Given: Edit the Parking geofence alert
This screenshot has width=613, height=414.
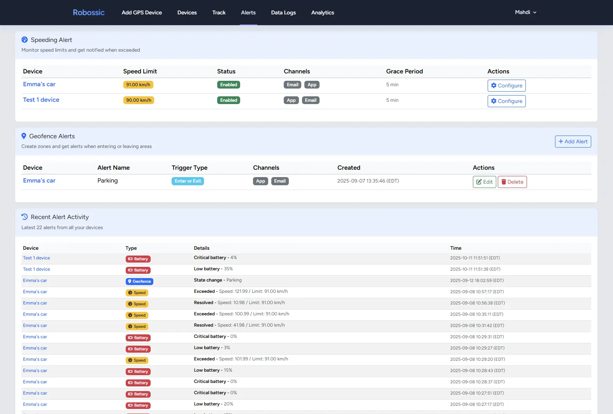Looking at the screenshot, I should click(x=484, y=182).
